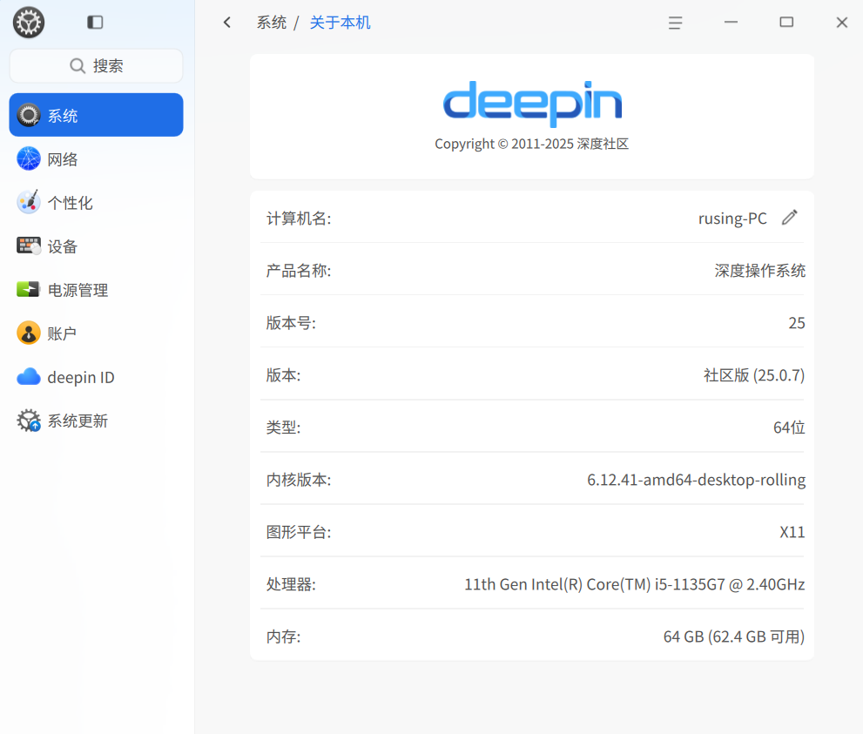Click the 个性化 paintbrush icon
The height and width of the screenshot is (734, 863).
point(29,203)
